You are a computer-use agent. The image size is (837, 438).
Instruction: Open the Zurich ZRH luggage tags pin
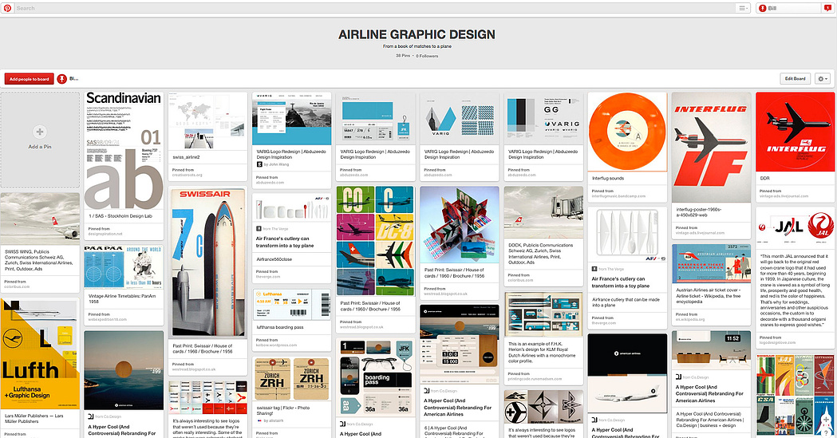pos(291,379)
